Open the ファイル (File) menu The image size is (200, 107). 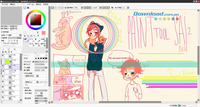(5, 4)
